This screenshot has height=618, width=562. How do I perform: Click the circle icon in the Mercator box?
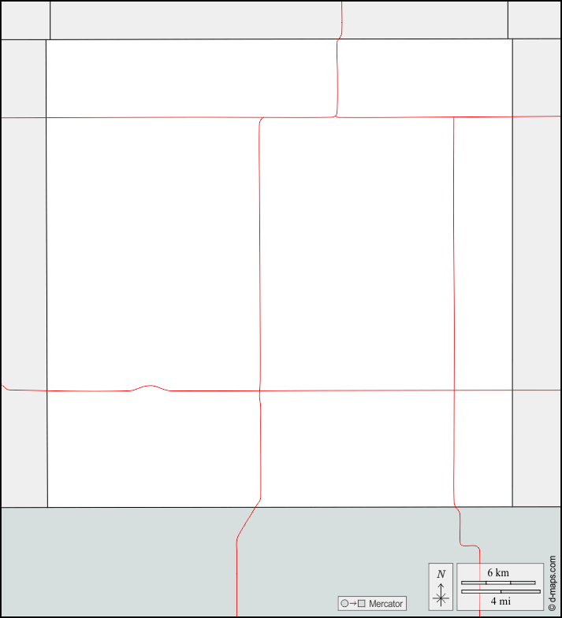pos(344,603)
